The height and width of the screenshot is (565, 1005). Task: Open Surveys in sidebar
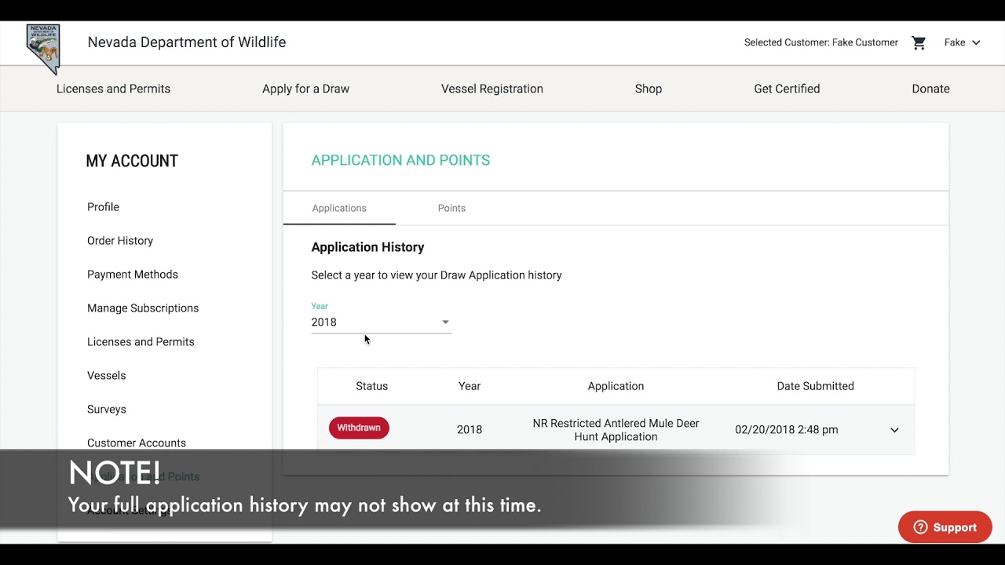(107, 410)
